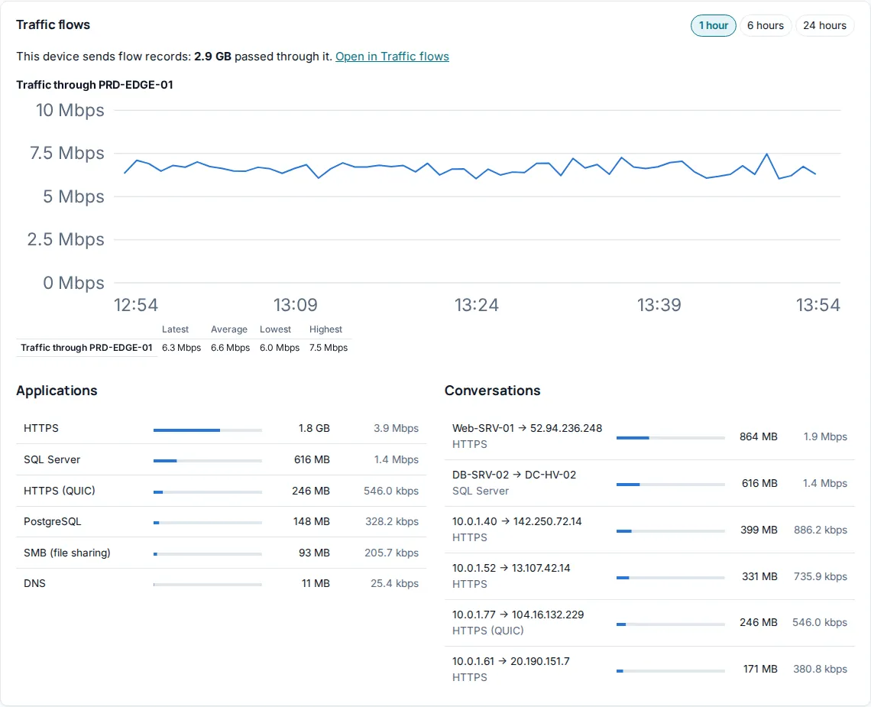Click the Highest column header
This screenshot has width=871, height=707.
[x=325, y=329]
